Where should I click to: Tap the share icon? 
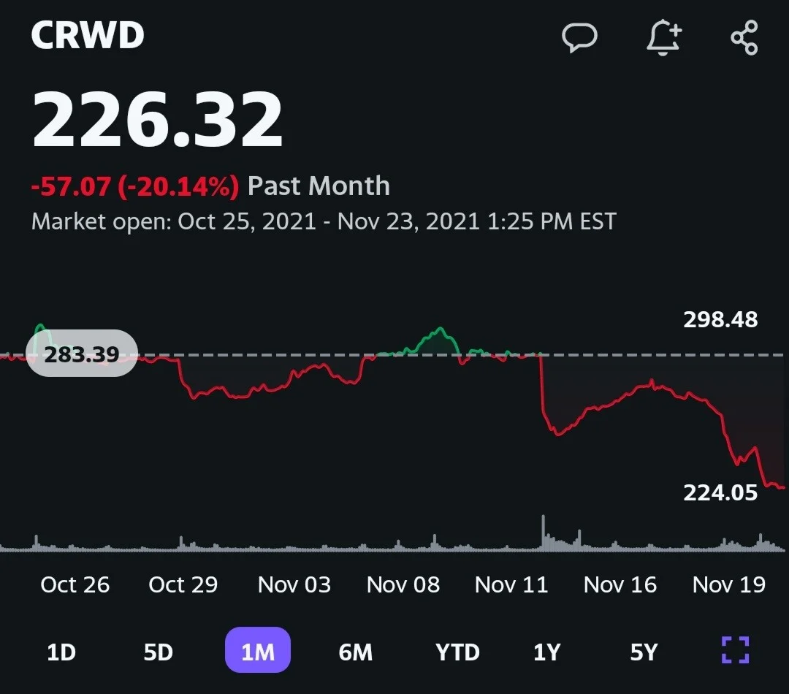[x=744, y=37]
